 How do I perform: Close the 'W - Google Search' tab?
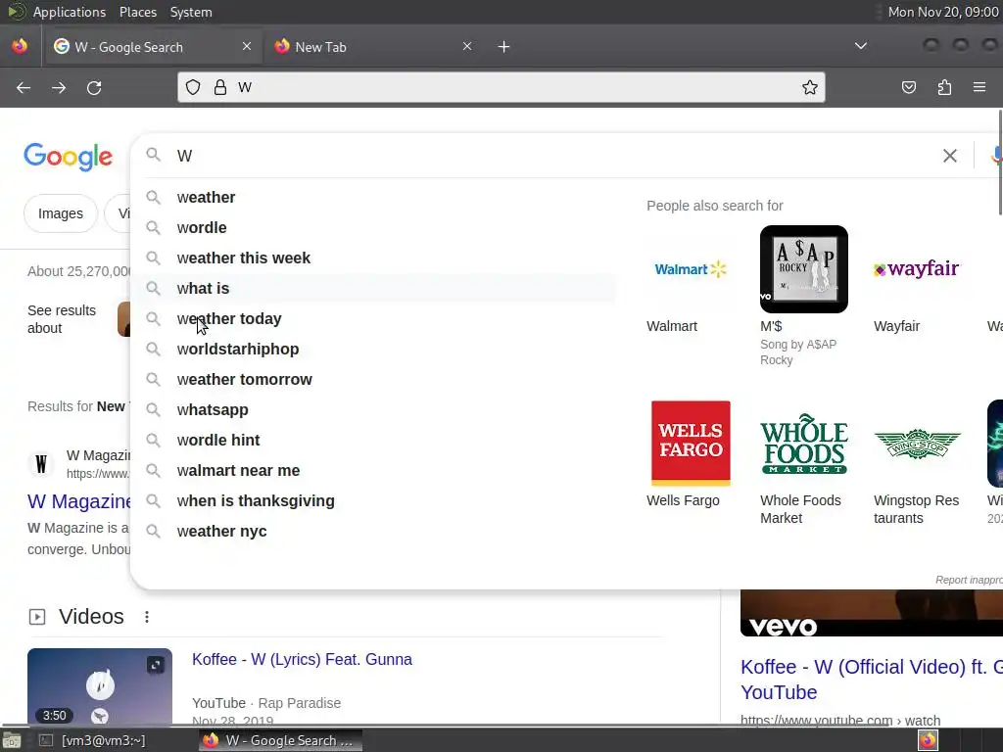(247, 46)
